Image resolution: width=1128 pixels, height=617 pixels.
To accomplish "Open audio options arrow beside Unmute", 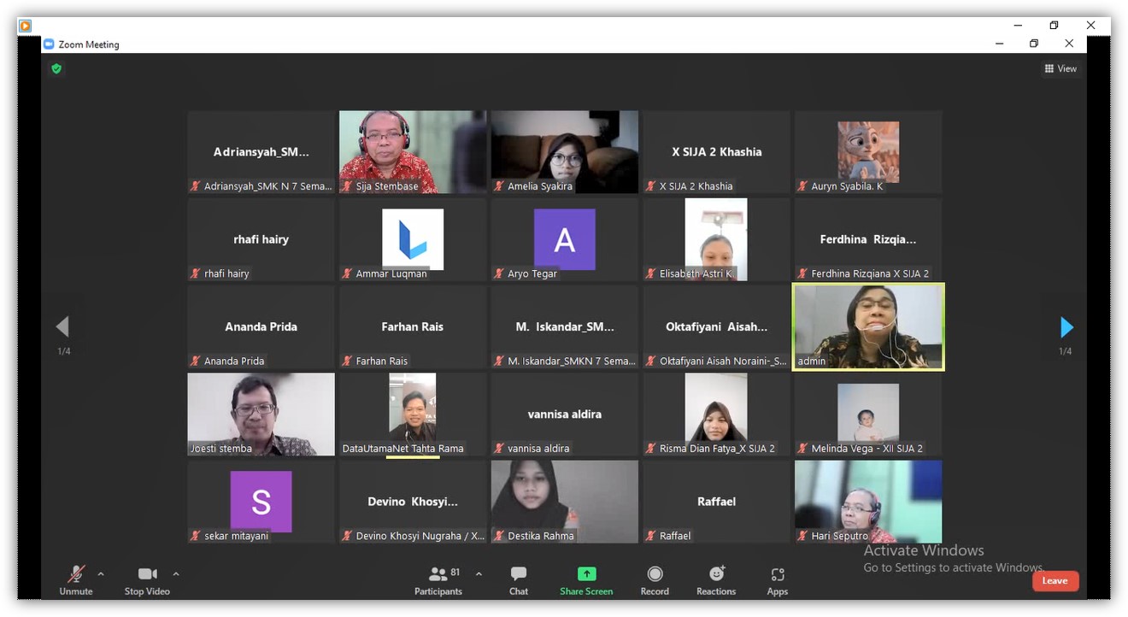I will click(101, 573).
